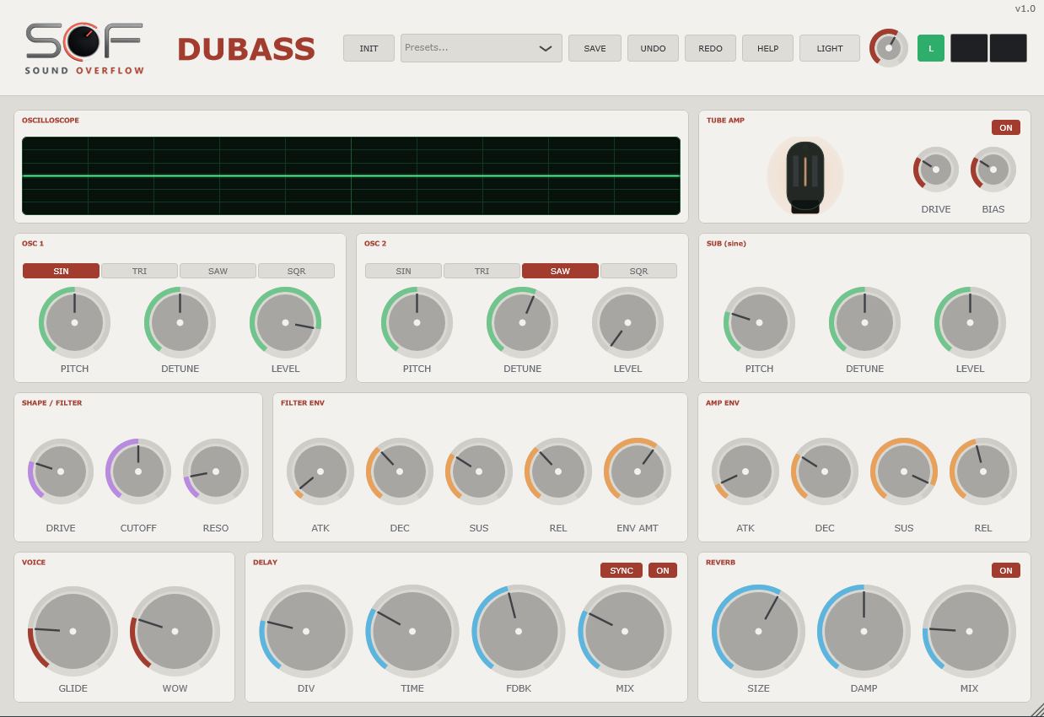
Task: Click the SUB PITCH knob
Action: [759, 322]
